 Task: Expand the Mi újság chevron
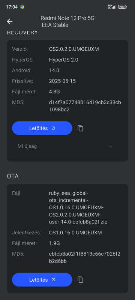(111, 147)
